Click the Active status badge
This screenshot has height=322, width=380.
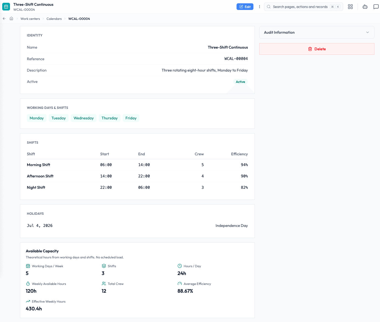click(x=240, y=82)
